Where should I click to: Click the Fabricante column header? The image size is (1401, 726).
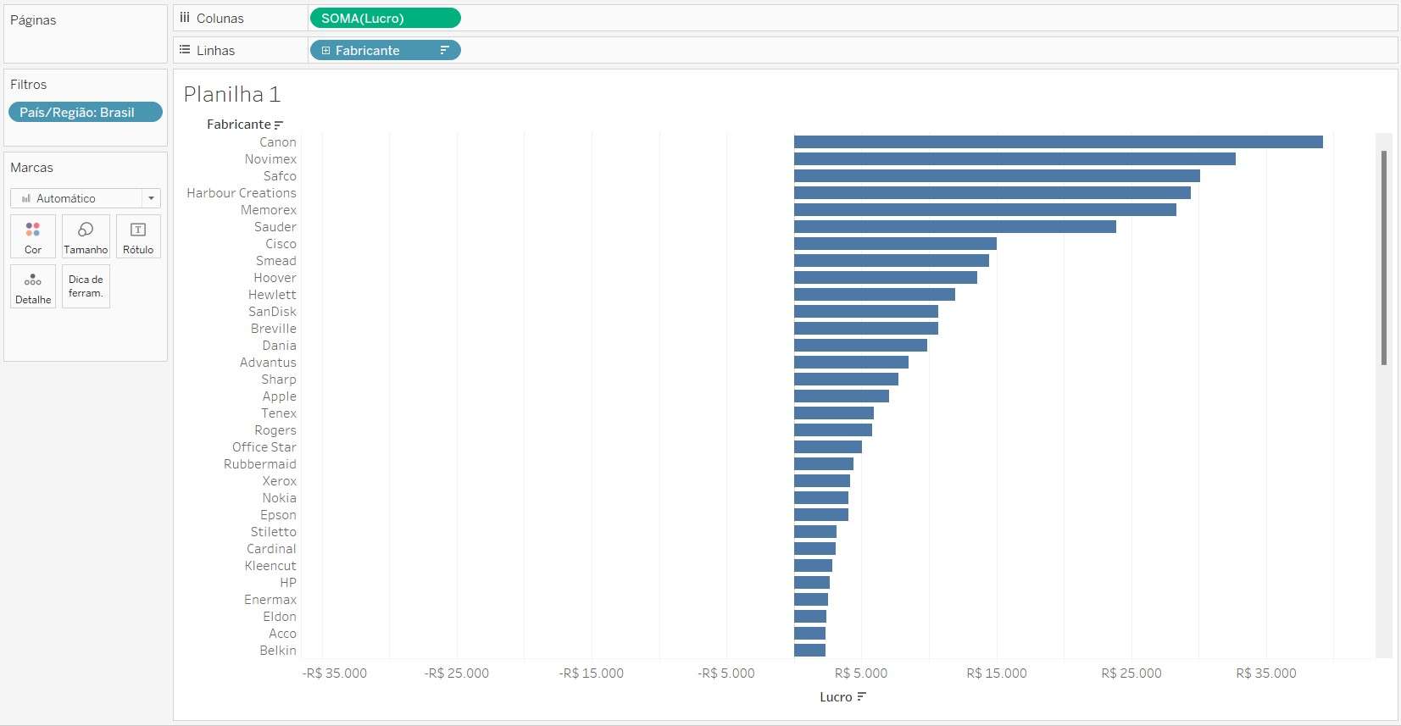pos(239,125)
